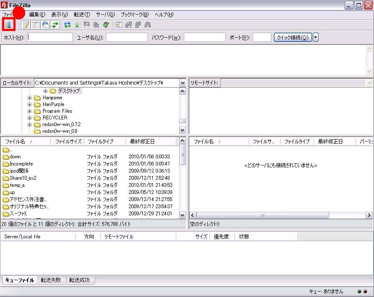Select the スーファミ folder row
The height and width of the screenshot is (297, 374).
[90, 214]
